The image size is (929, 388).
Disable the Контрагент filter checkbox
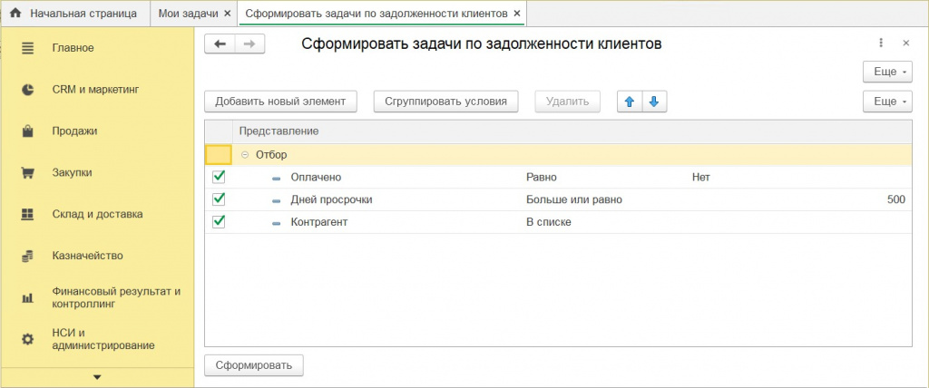click(x=218, y=221)
